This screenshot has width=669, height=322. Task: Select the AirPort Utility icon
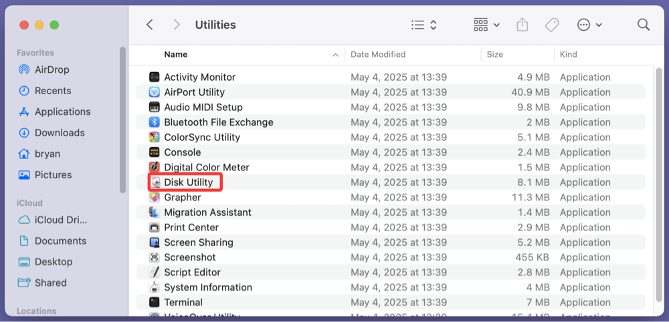(154, 92)
